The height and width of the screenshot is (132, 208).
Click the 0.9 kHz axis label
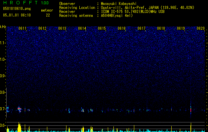[x=3, y=76]
